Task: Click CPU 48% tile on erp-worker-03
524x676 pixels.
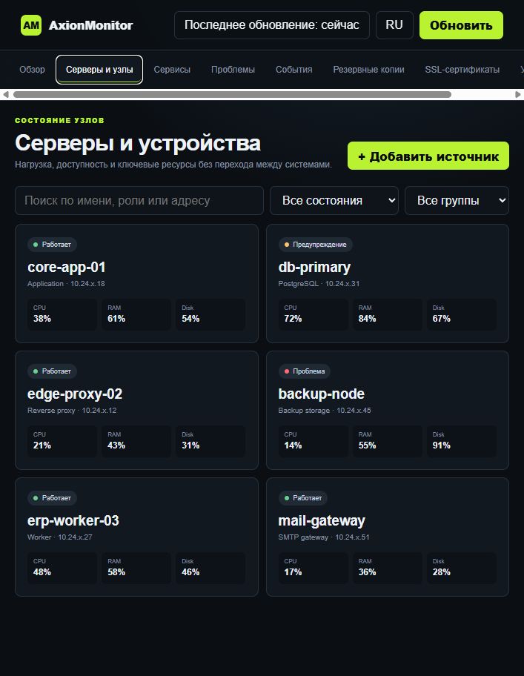Action: coord(62,568)
